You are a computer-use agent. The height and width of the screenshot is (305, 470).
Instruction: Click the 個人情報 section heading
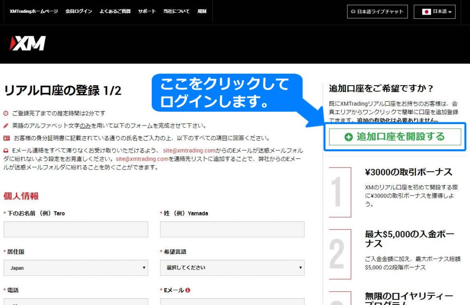coord(21,196)
